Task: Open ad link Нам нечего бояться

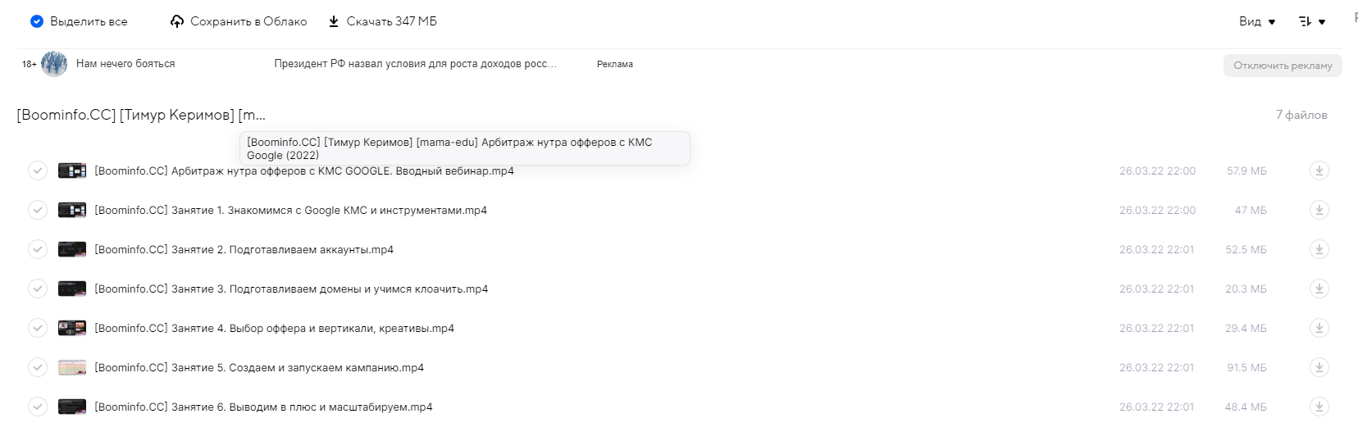Action: click(125, 64)
